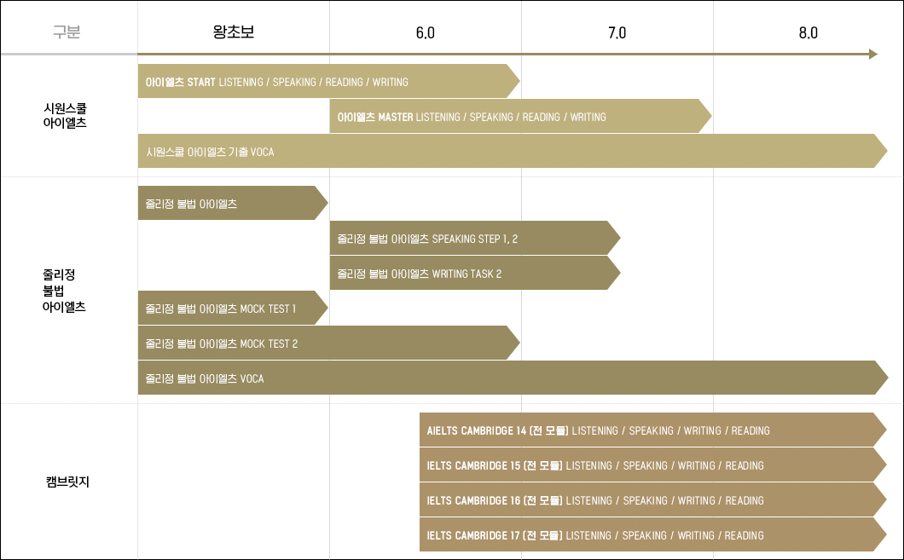The image size is (904, 560).
Task: Select the 7.0 level header
Action: click(x=617, y=33)
